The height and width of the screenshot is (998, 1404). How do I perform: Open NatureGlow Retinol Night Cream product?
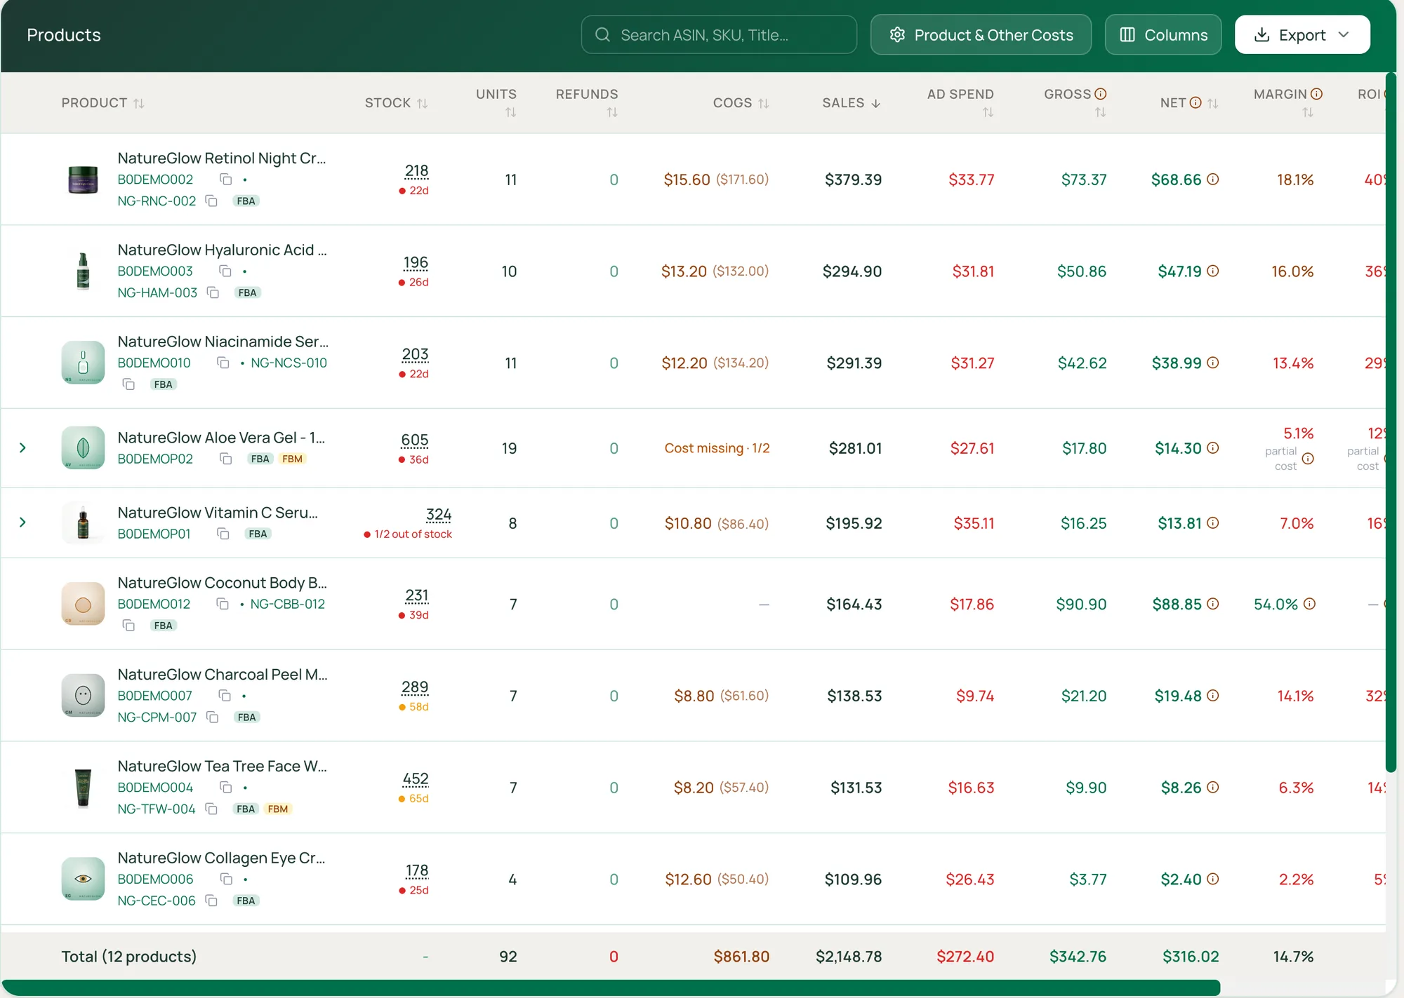pyautogui.click(x=222, y=158)
